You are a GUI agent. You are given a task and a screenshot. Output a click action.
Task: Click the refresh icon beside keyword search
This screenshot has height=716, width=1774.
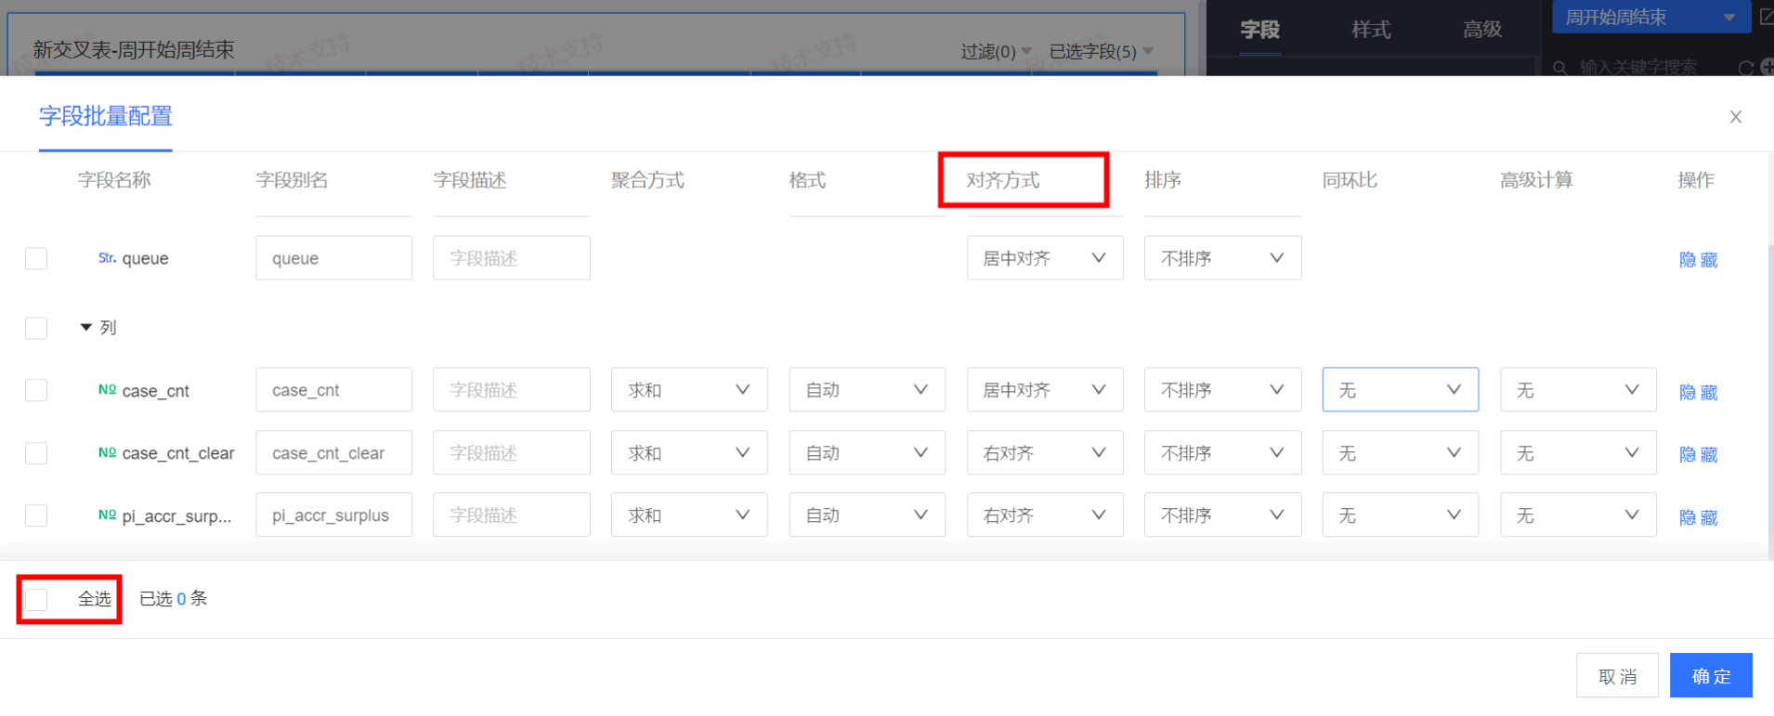(x=1745, y=68)
